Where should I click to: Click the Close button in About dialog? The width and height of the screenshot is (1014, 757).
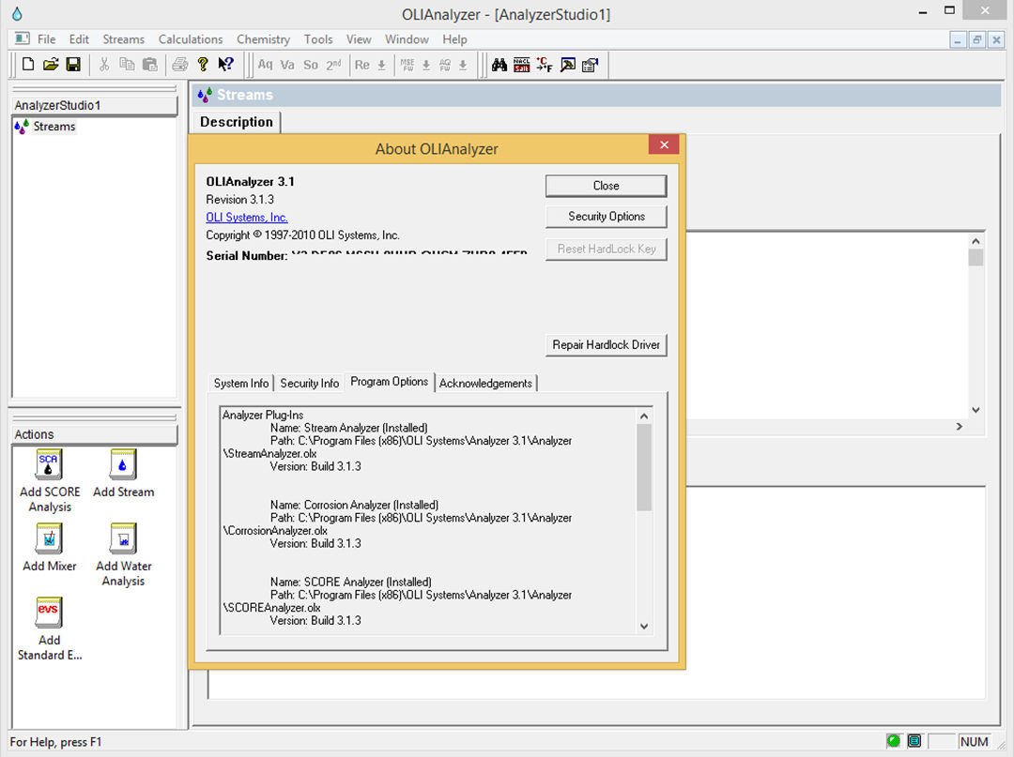click(606, 186)
